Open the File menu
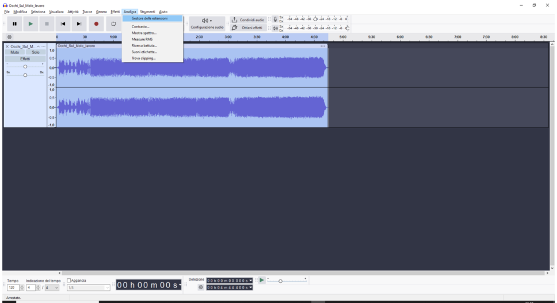The image size is (557, 303). (x=7, y=11)
